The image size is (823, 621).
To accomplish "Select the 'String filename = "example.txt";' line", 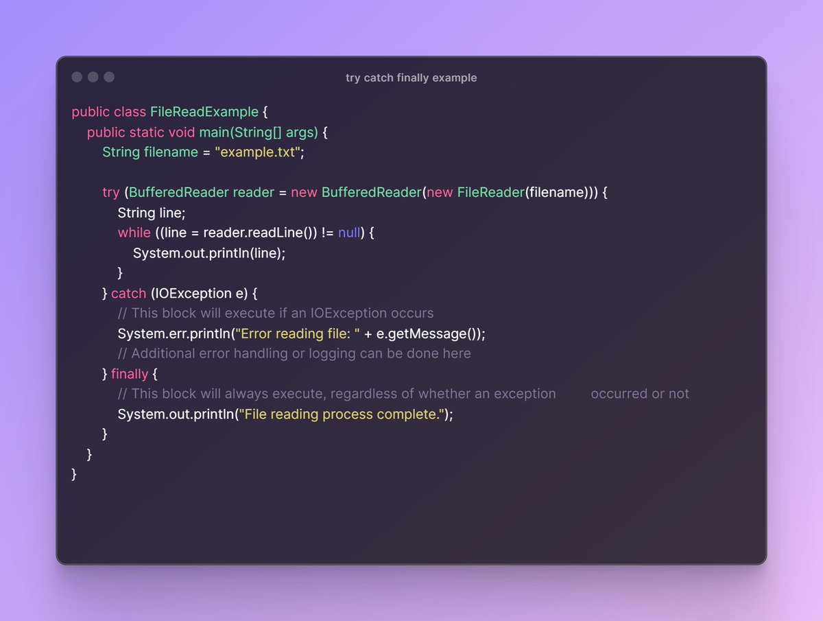I will (203, 152).
